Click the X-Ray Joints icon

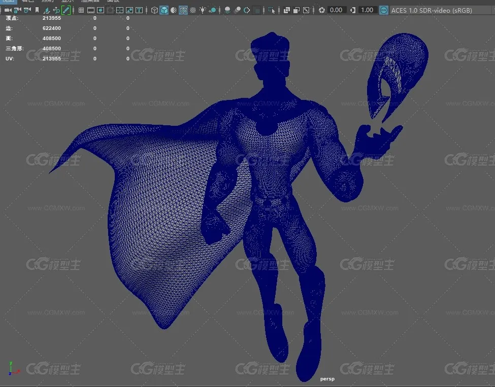point(306,10)
